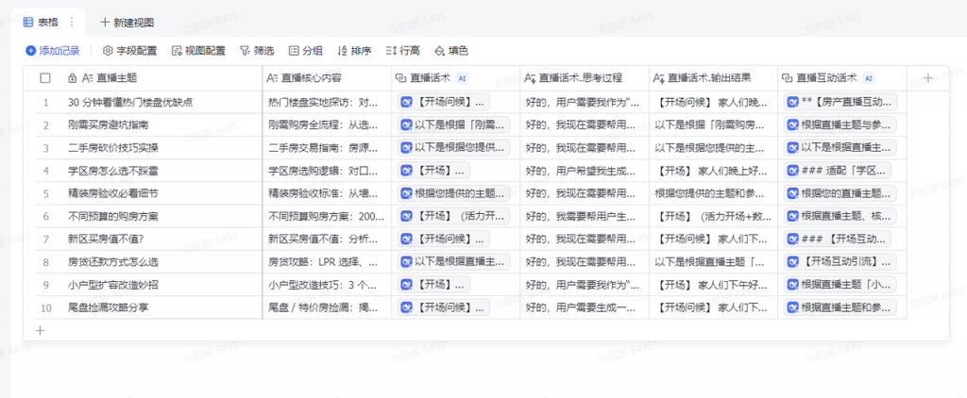967x398 pixels.
Task: Tick the select-all checkbox in header
Action: point(45,78)
